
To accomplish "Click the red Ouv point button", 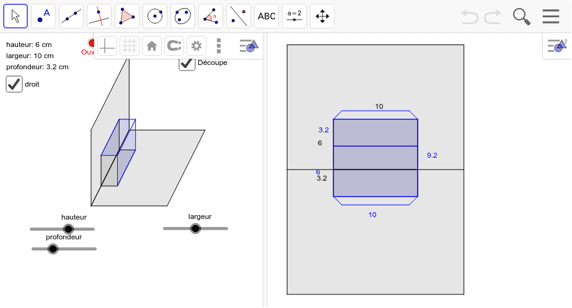I will pos(91,43).
